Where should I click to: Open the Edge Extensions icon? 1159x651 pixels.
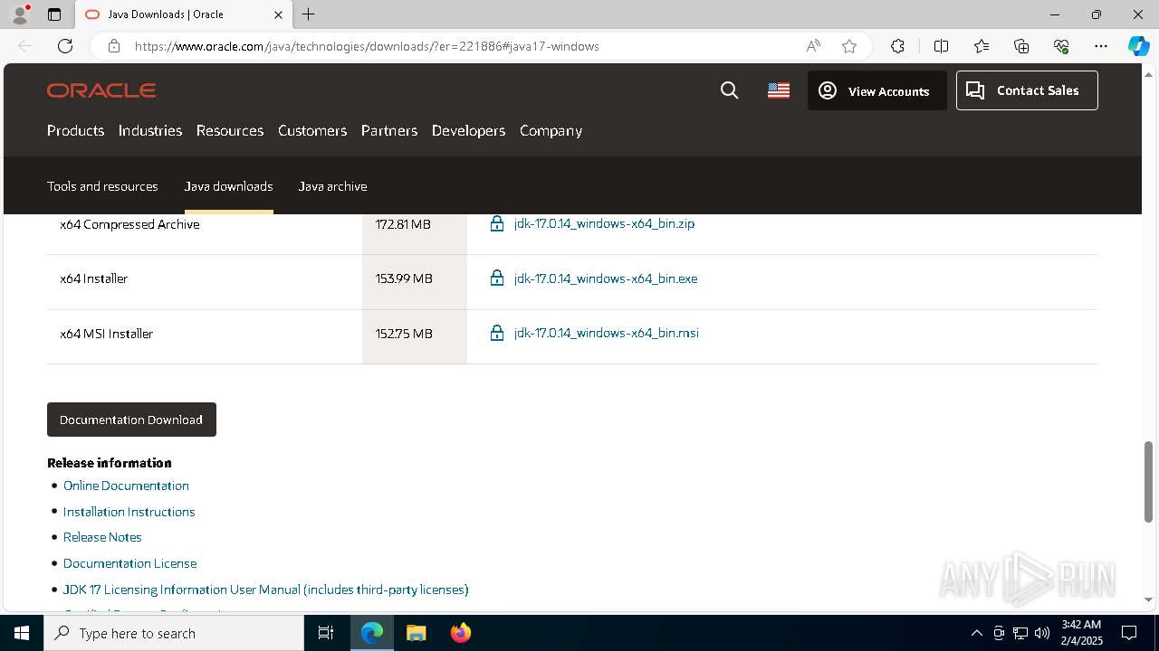point(897,46)
